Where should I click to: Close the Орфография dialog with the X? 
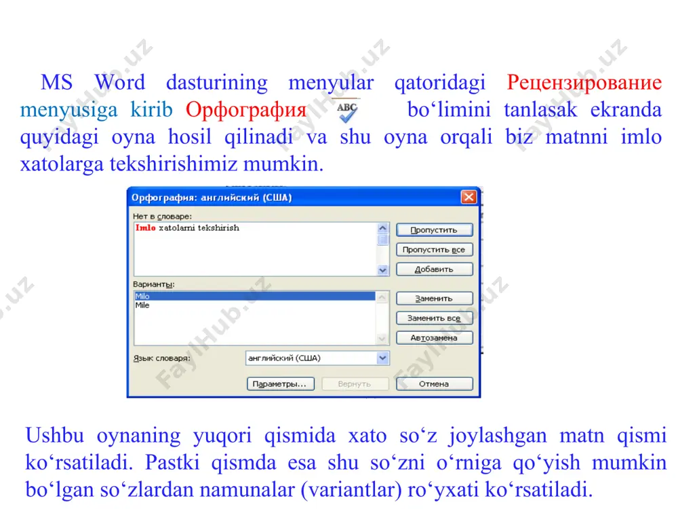point(468,197)
